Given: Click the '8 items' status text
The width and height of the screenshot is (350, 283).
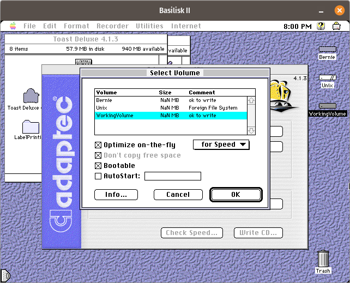Looking at the screenshot, I should click(x=19, y=49).
